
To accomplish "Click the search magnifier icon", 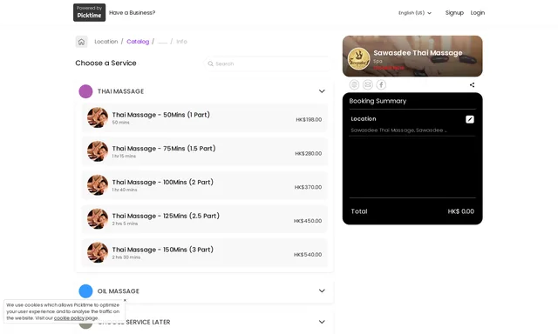I will click(x=210, y=63).
